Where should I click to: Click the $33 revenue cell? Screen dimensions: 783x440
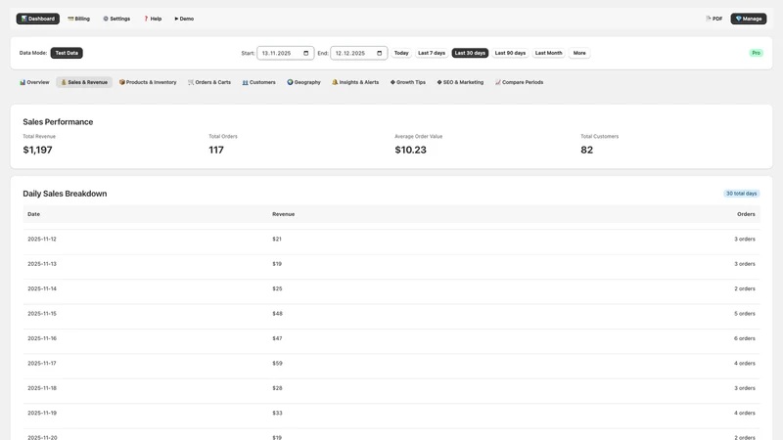pos(277,413)
